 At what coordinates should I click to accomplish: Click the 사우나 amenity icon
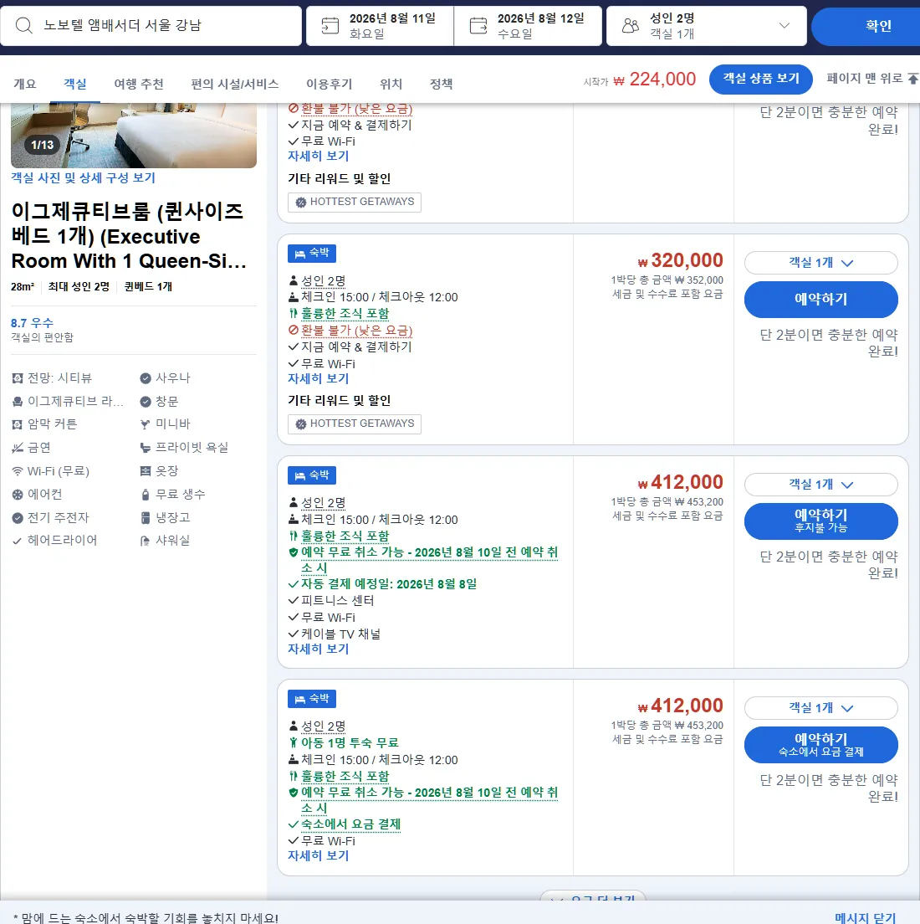146,378
